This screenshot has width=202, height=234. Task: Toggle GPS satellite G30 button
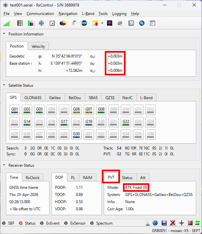76,135
